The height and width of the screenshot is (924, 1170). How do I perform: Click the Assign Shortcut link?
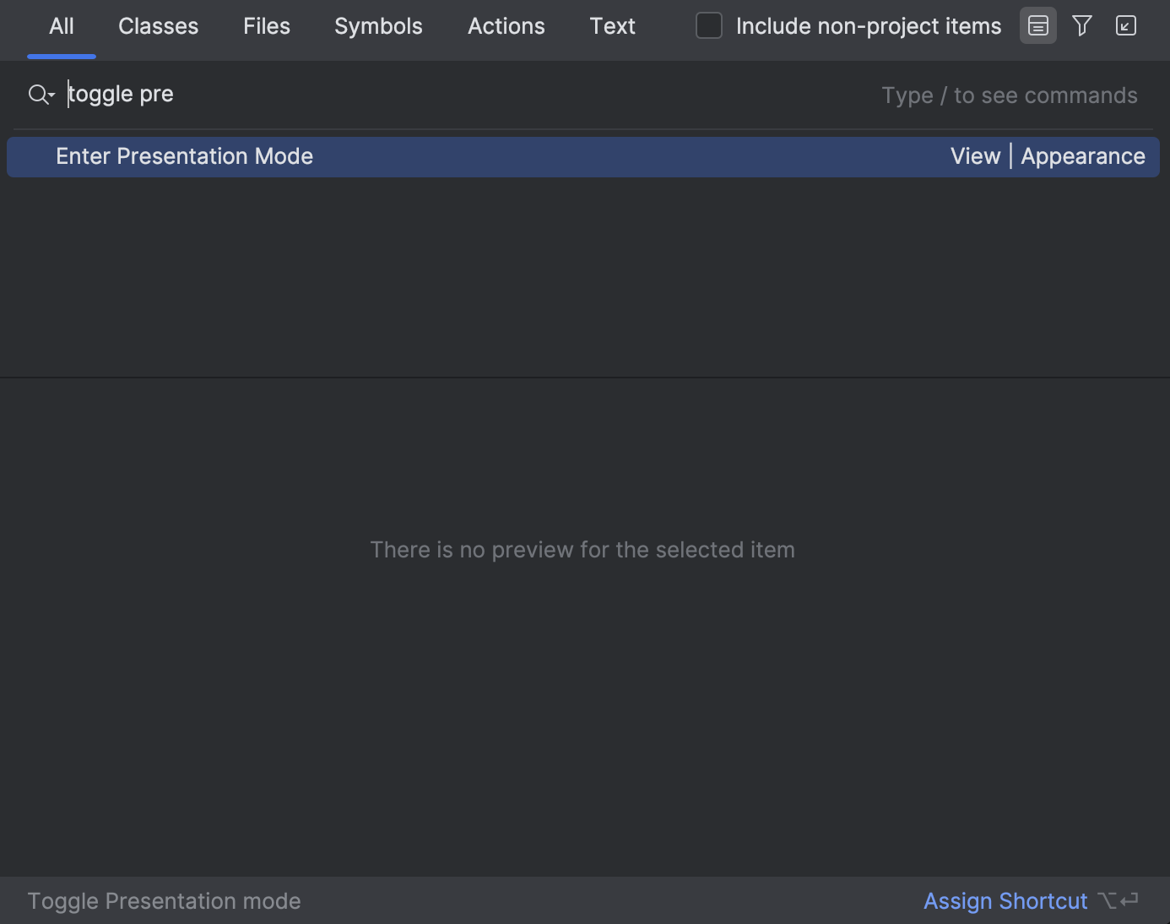(x=1005, y=900)
